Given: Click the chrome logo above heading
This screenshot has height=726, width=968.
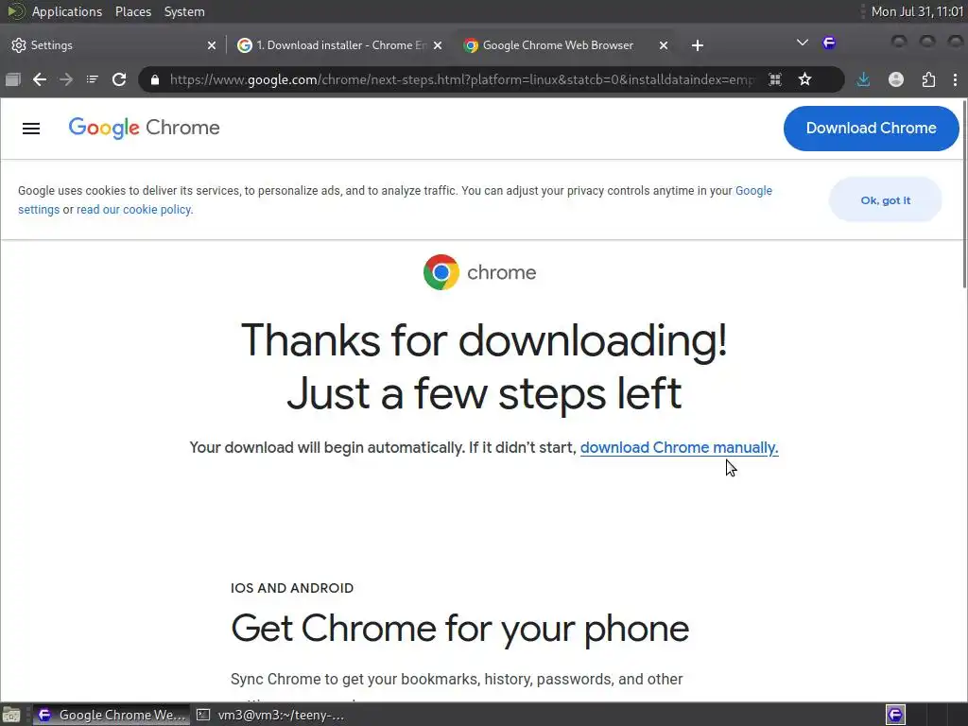Looking at the screenshot, I should tap(479, 272).
